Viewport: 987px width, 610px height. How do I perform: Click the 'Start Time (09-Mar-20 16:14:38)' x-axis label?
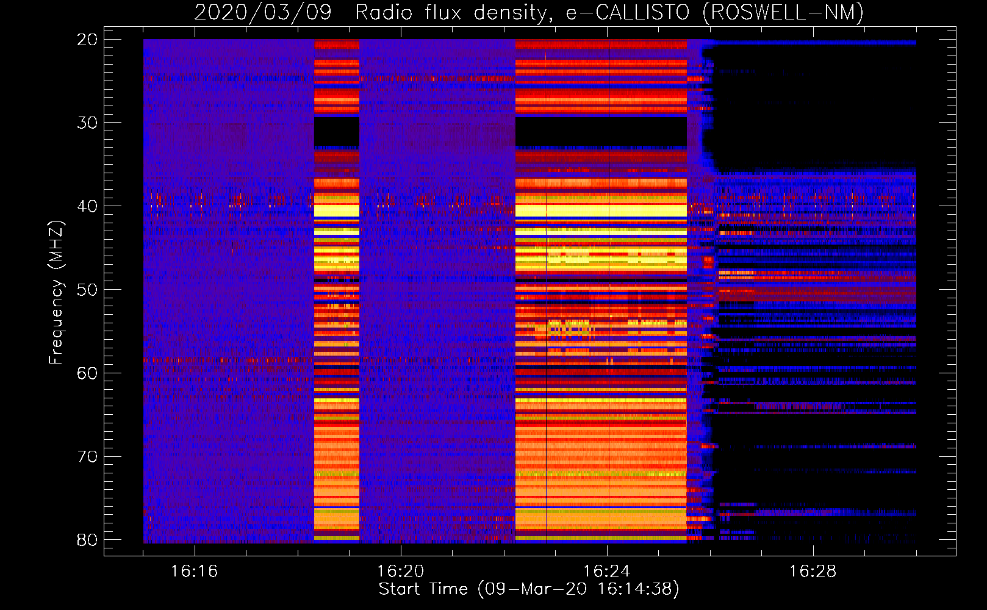point(529,589)
